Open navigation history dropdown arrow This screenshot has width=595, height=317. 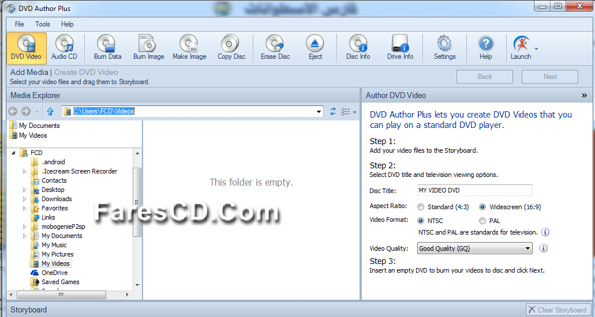pyautogui.click(x=36, y=112)
